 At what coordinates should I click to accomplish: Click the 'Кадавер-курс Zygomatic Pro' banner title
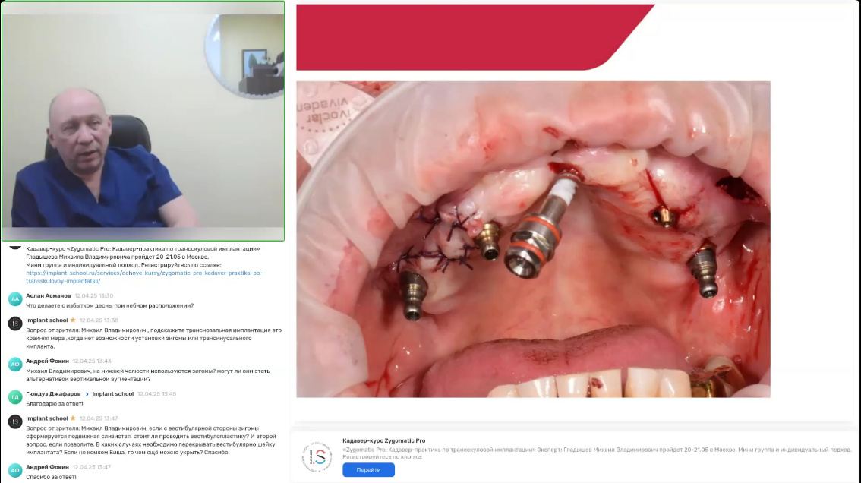384,440
